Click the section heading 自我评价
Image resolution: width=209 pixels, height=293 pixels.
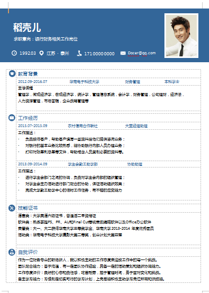[x=28, y=253]
